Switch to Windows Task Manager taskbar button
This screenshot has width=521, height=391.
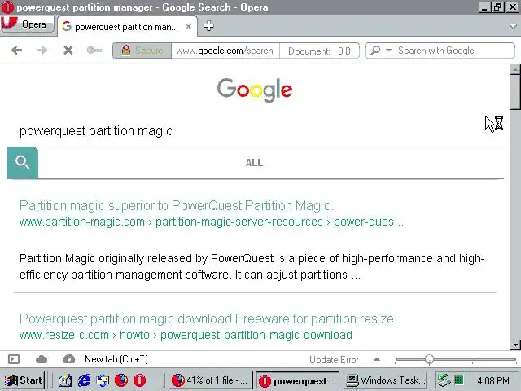(385, 380)
